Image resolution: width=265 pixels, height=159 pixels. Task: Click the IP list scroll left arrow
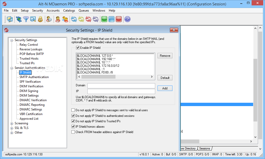[x=79, y=77]
